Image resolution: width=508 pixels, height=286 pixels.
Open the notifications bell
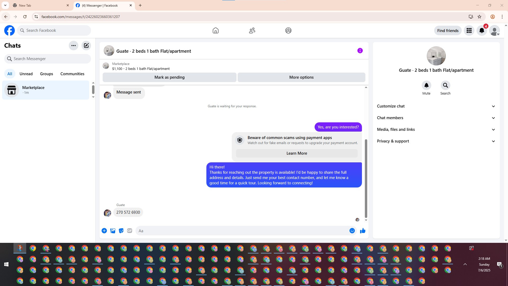pyautogui.click(x=482, y=30)
